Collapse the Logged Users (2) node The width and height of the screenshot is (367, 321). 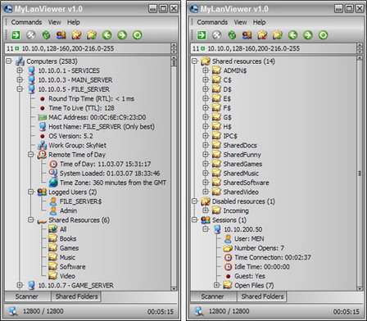pos(31,192)
